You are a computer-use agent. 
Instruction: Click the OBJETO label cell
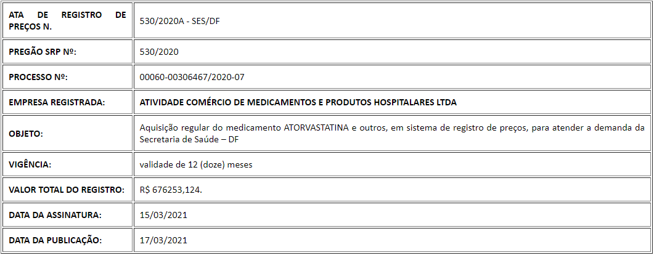click(x=67, y=134)
